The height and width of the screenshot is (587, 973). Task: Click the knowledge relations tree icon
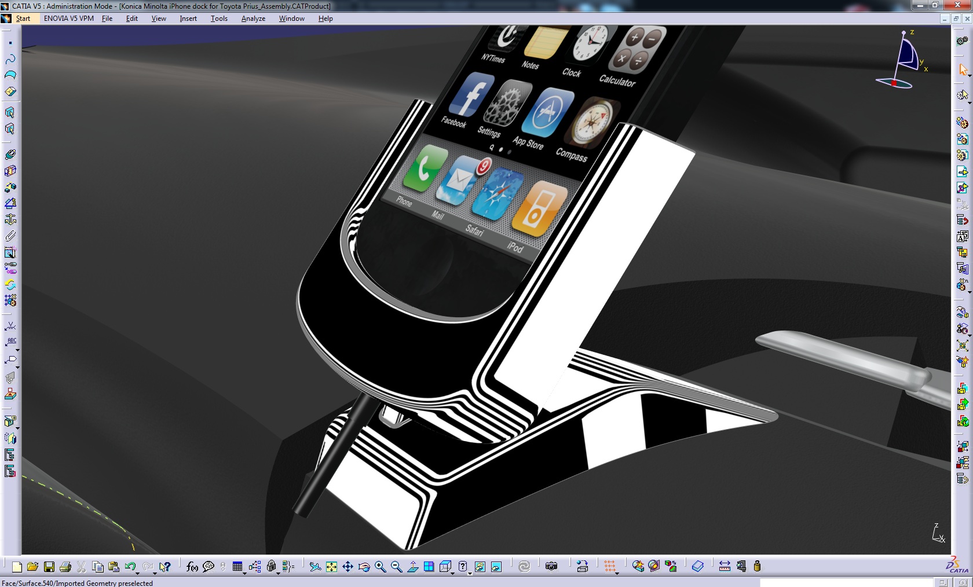[x=254, y=567]
